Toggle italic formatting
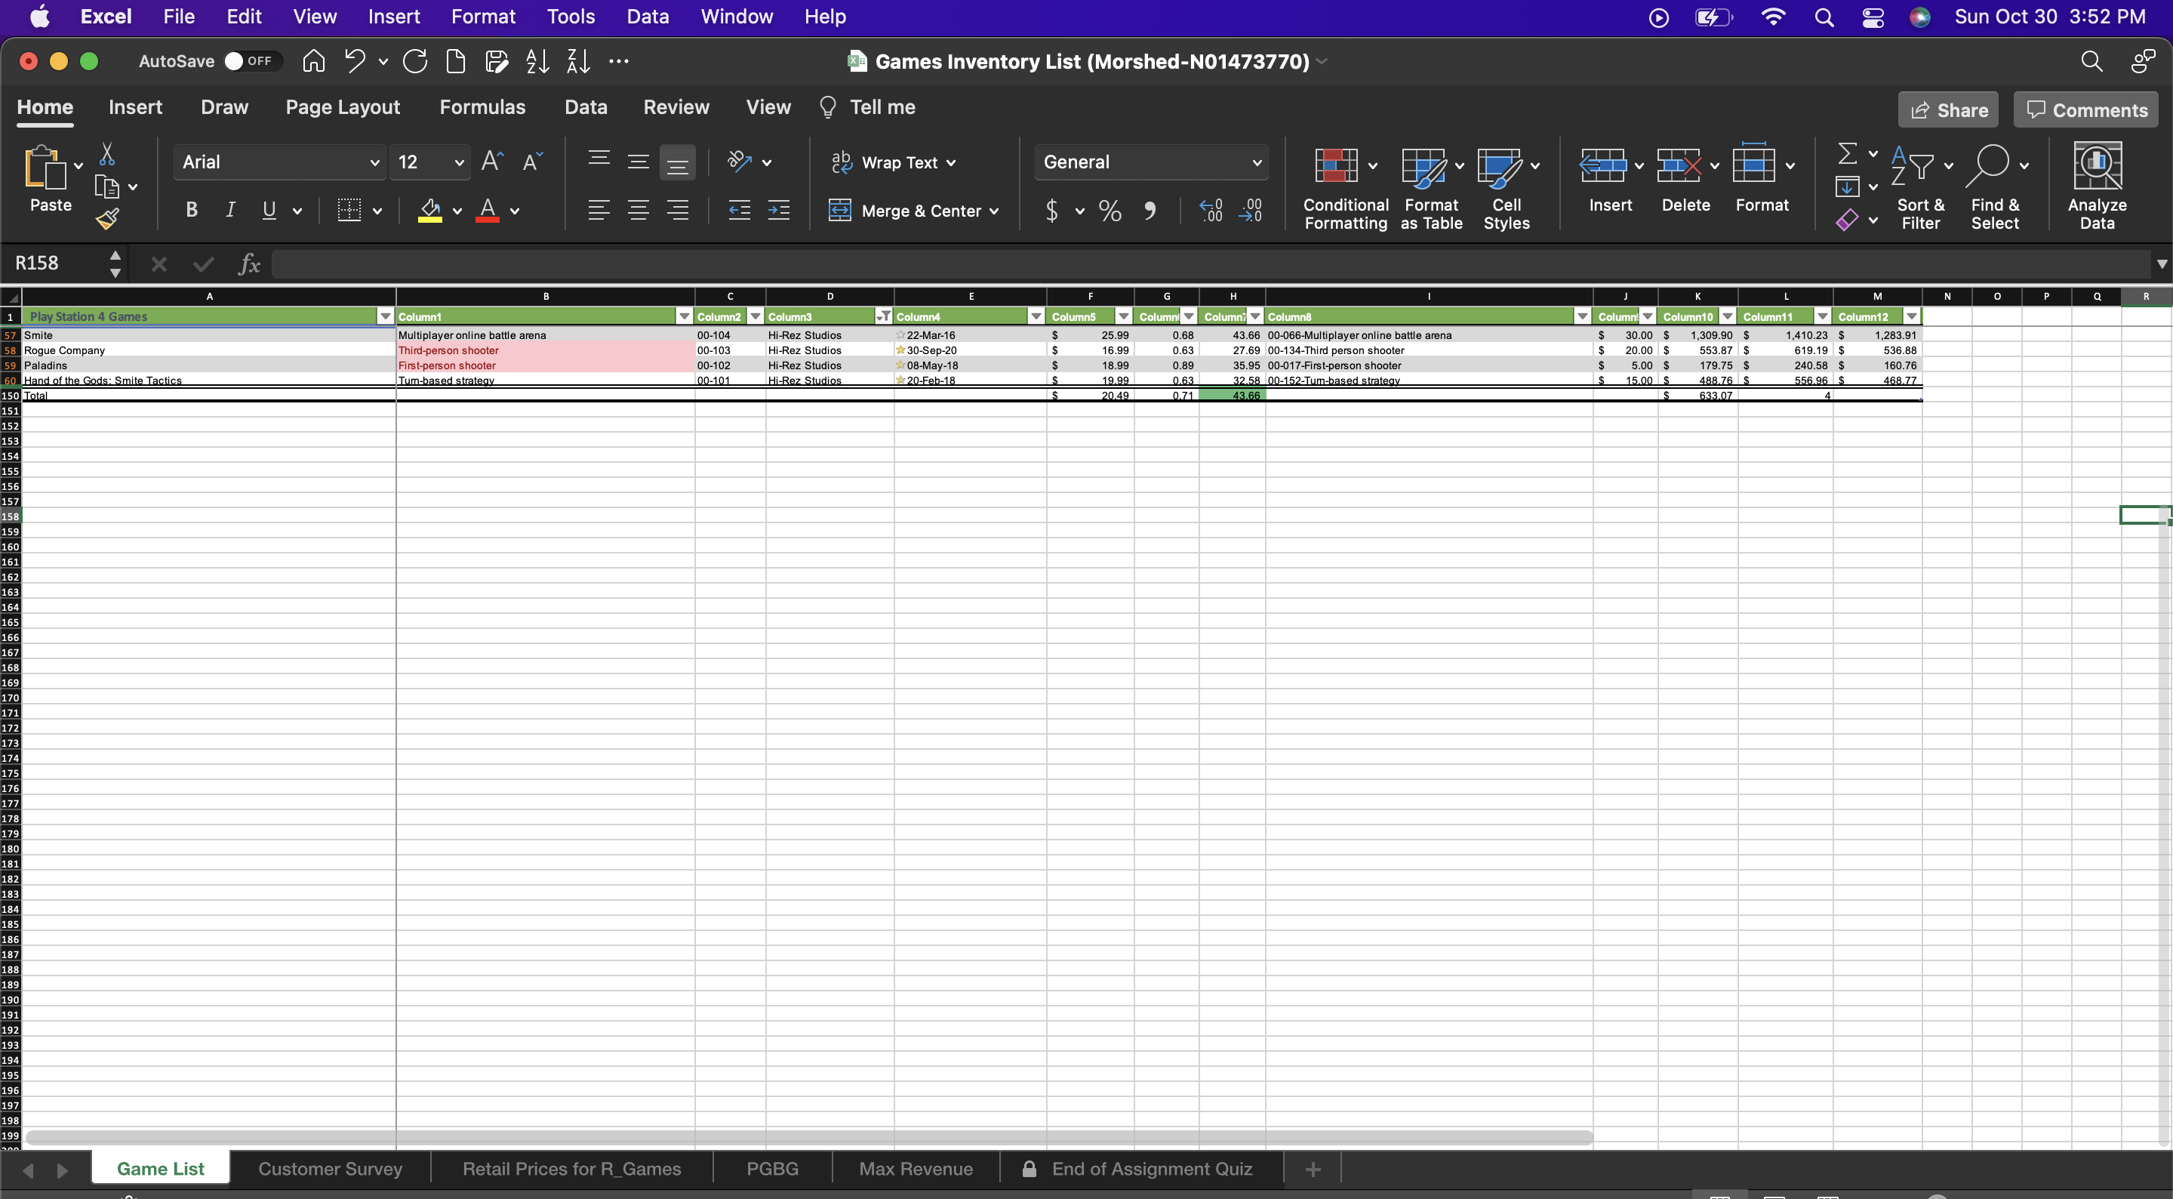 [229, 210]
